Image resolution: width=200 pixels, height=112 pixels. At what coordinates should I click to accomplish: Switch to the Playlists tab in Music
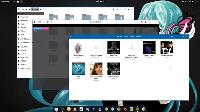pyautogui.click(x=138, y=37)
